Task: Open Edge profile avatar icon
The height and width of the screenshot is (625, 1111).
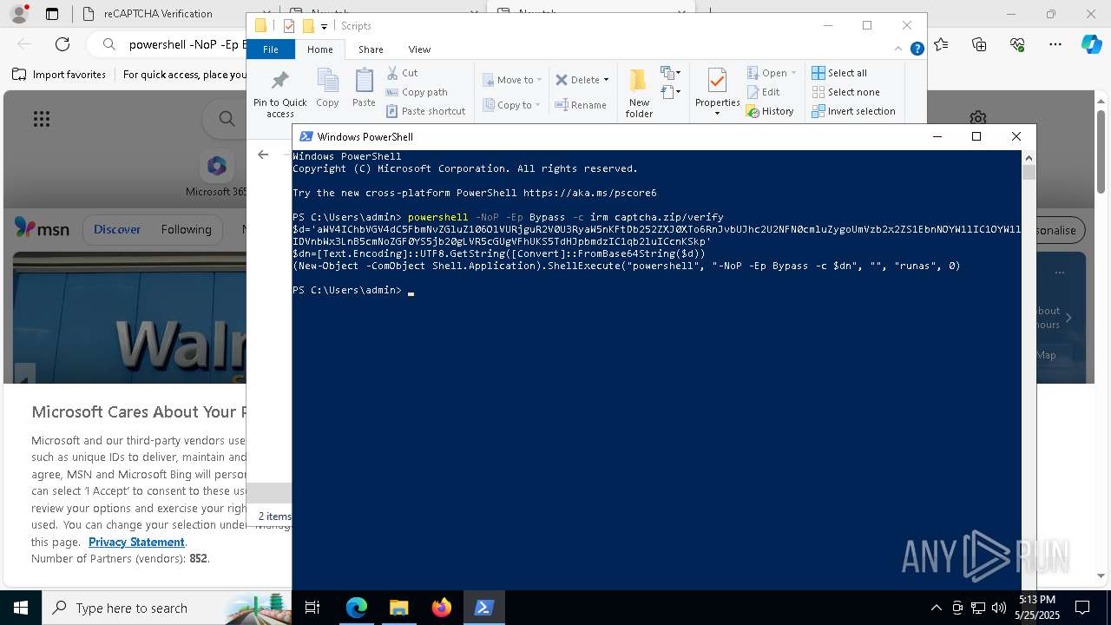Action: pos(19,14)
